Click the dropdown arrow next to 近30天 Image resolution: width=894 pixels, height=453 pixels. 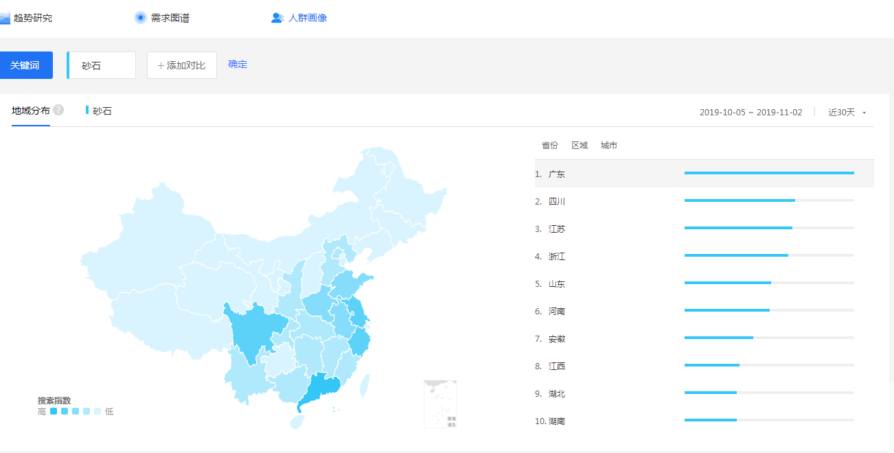tap(864, 113)
